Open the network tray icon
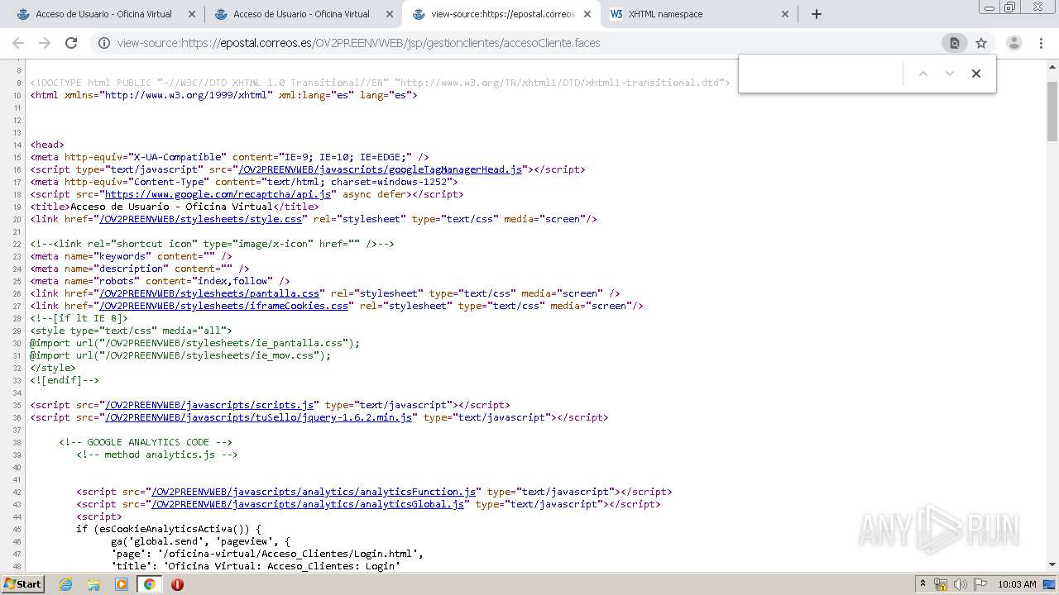 [941, 584]
